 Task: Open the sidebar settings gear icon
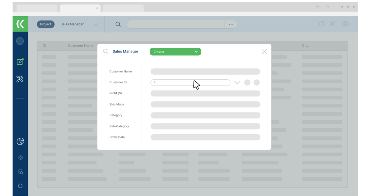(20, 158)
